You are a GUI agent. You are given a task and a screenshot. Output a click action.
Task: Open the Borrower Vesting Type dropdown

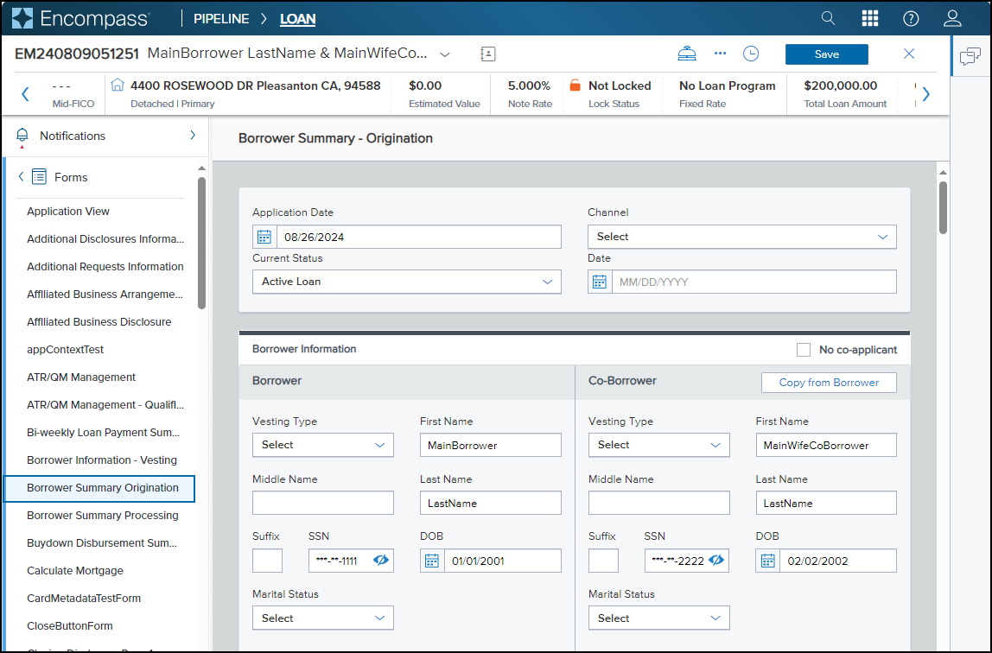(x=323, y=445)
